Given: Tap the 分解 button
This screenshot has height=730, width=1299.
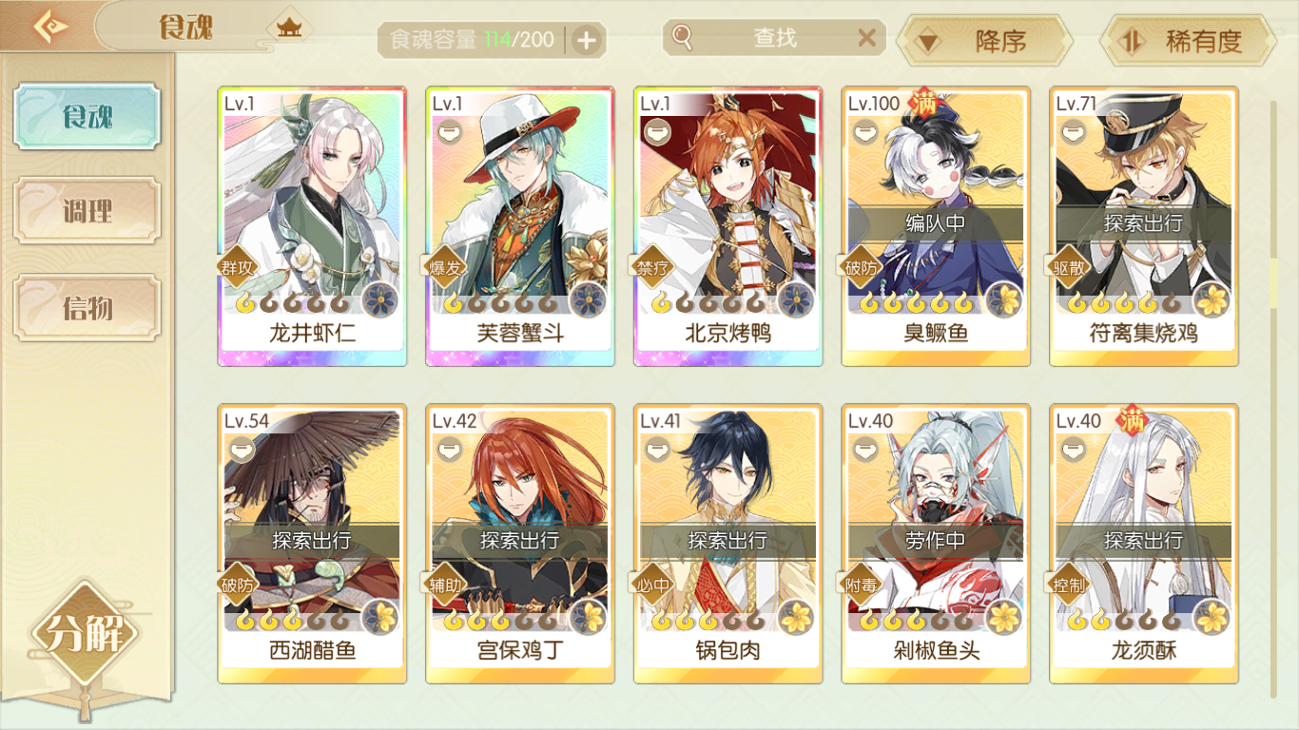Looking at the screenshot, I should (85, 633).
